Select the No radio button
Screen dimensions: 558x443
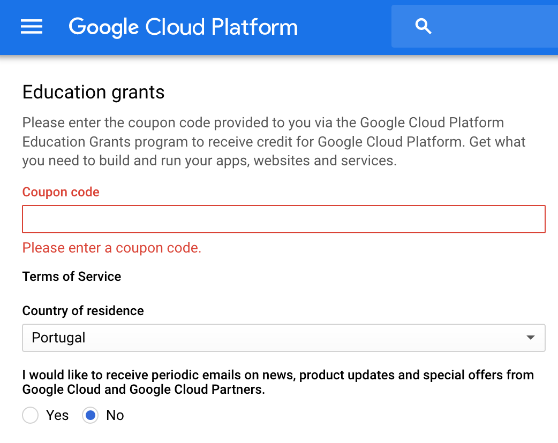click(91, 415)
